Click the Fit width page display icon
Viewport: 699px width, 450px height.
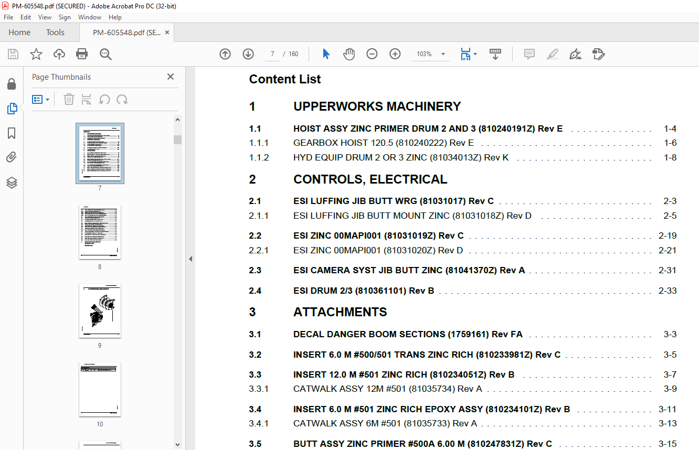(x=465, y=54)
